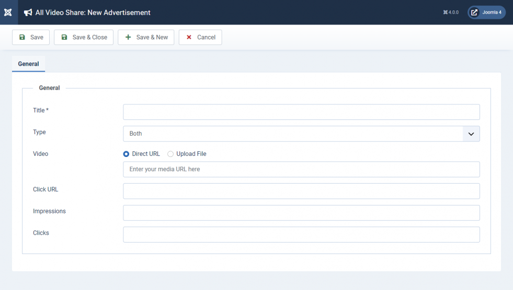Image resolution: width=513 pixels, height=290 pixels.
Task: Click the media URL input field
Action: [301, 170]
